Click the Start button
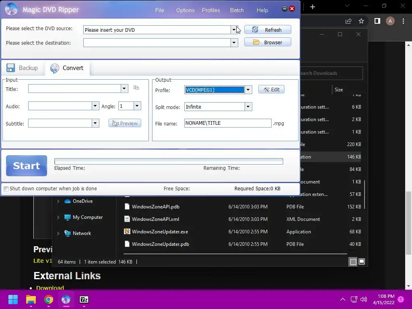The image size is (412, 309). click(27, 166)
